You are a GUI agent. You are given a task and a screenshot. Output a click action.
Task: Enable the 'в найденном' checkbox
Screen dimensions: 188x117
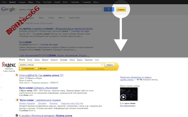click(21, 69)
